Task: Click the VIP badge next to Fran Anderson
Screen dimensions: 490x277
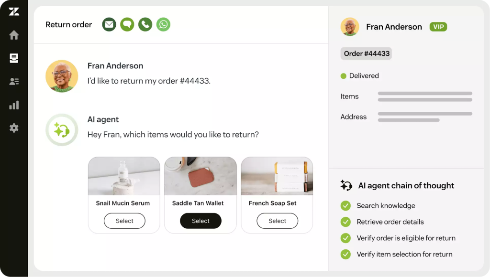Action: pos(438,27)
